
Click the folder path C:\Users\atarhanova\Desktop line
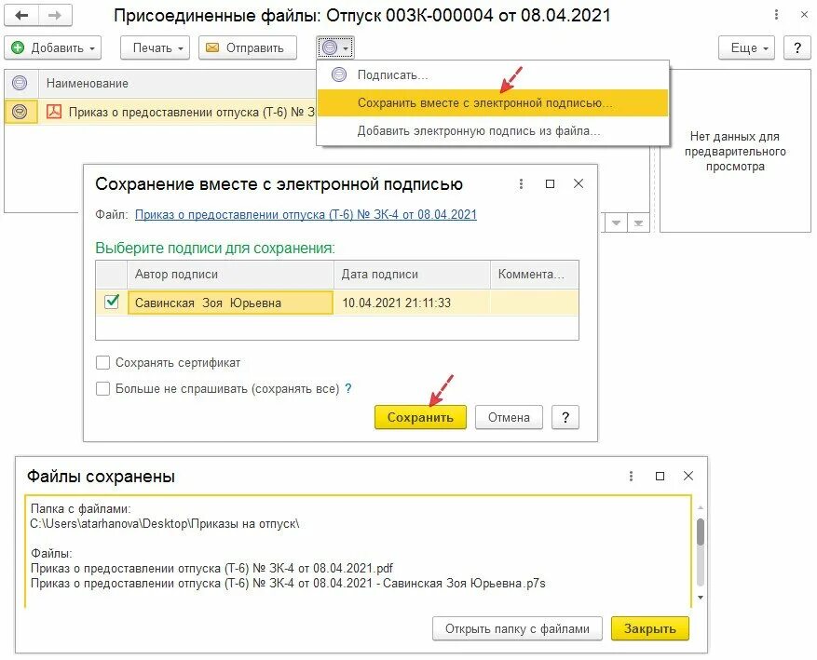pos(165,524)
